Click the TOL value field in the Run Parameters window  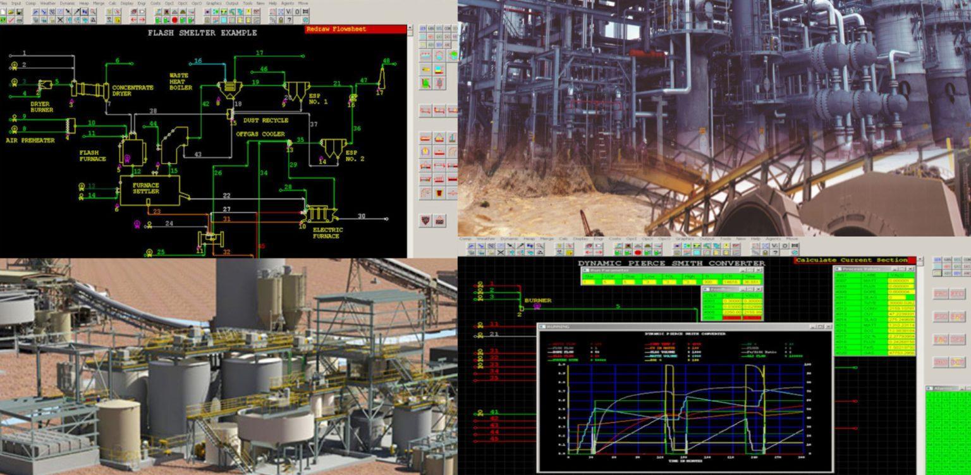669,281
